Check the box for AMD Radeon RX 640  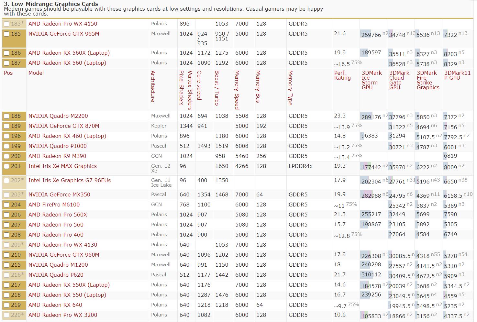[6, 305]
